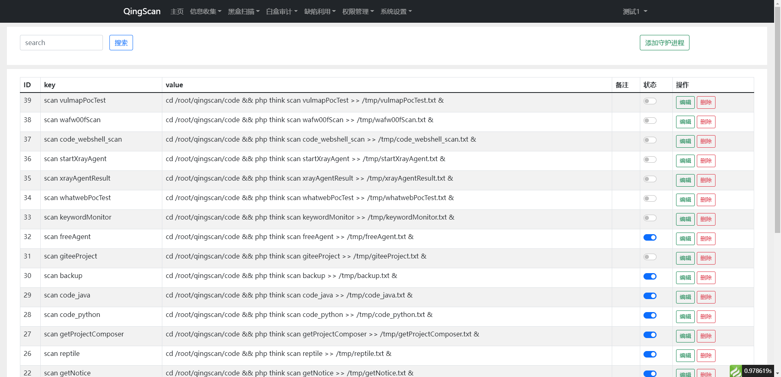The width and height of the screenshot is (781, 377).
Task: Edit the scan startXrayAgent row
Action: [x=685, y=161]
